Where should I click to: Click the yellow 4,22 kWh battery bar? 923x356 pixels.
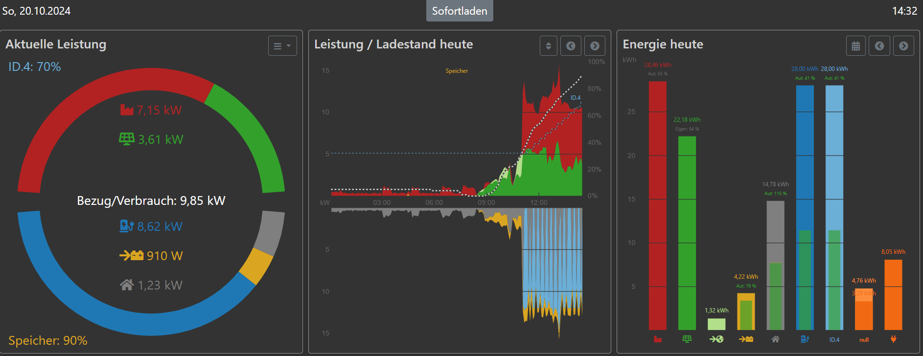coord(746,311)
